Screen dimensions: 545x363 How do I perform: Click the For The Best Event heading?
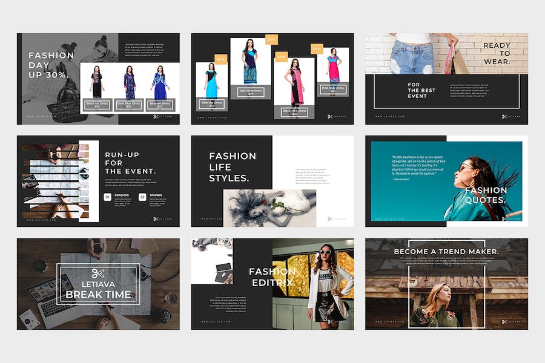pos(421,90)
